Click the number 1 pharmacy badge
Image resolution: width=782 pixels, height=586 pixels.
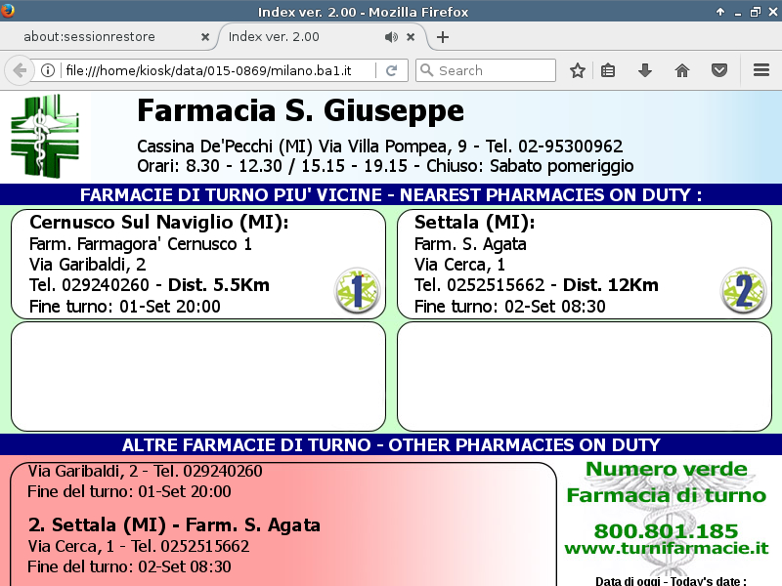[x=357, y=290]
